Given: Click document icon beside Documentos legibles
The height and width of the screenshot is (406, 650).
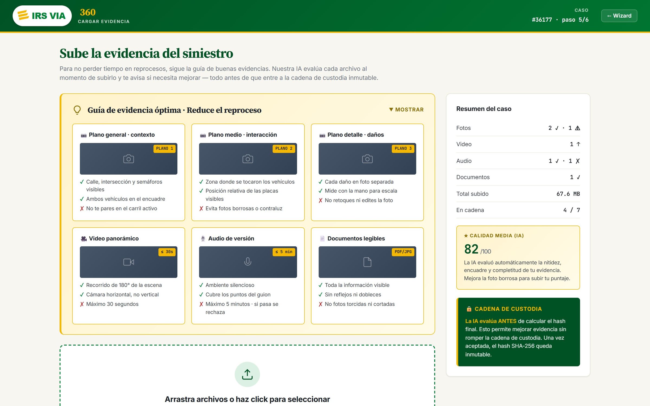Looking at the screenshot, I should click(x=322, y=238).
